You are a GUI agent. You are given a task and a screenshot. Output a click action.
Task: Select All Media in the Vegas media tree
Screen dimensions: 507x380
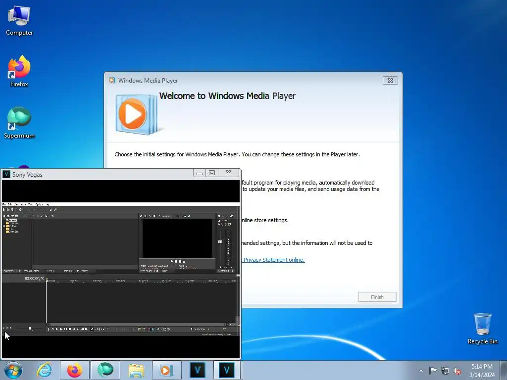tap(13, 220)
